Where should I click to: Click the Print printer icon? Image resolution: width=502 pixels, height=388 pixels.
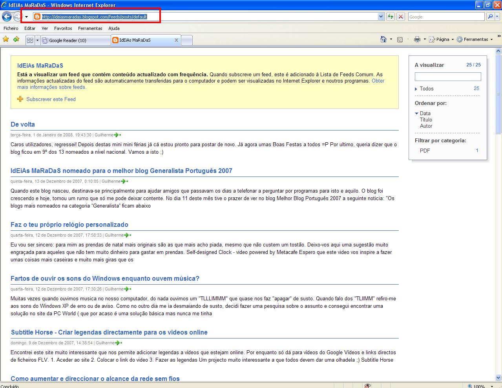pyautogui.click(x=417, y=39)
